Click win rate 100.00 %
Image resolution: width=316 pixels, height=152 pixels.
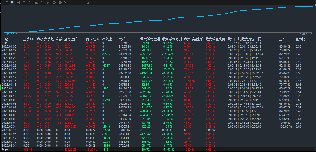pyautogui.click(x=285, y=126)
